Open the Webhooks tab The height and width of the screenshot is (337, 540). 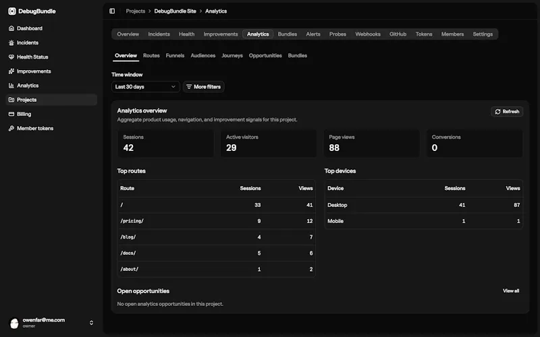coord(368,34)
